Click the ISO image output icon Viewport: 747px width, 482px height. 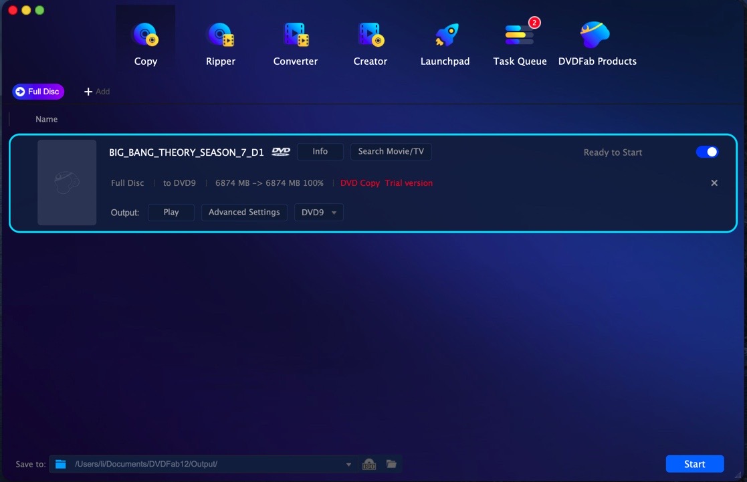369,464
